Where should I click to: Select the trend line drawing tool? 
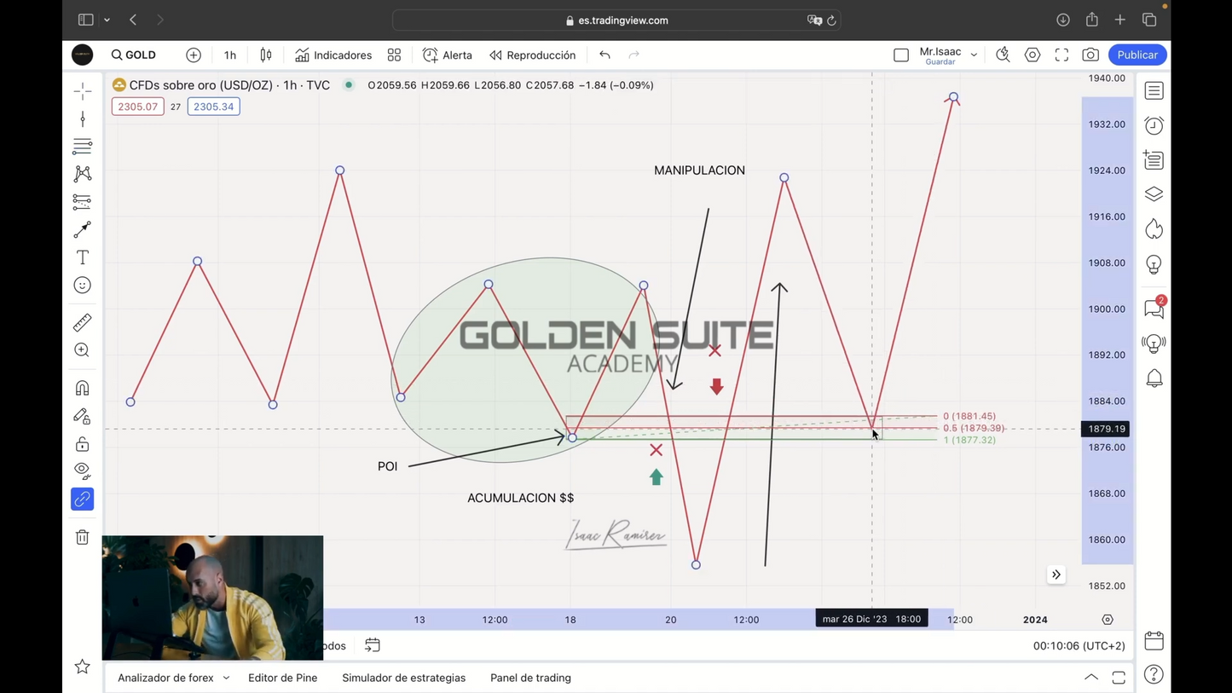tap(83, 118)
